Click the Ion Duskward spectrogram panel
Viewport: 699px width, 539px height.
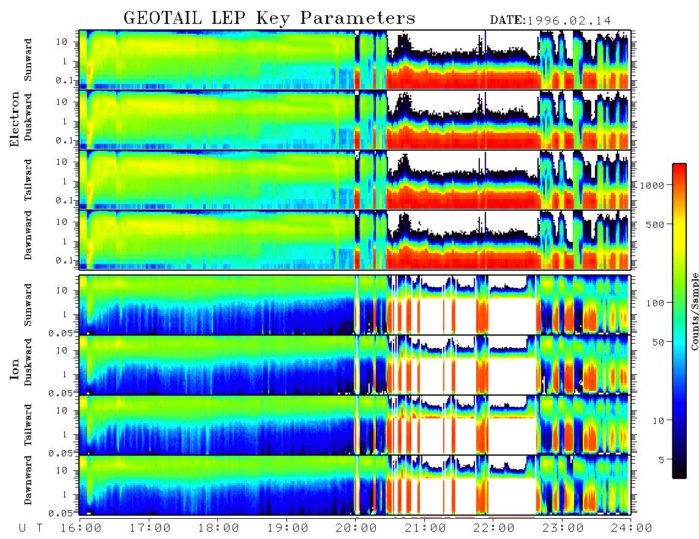point(355,364)
